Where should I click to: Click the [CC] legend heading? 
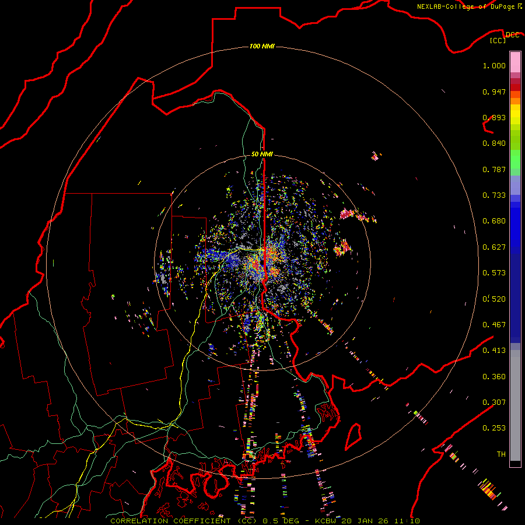[498, 40]
